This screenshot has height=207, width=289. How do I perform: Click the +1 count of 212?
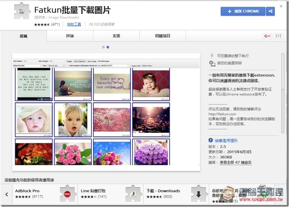(x=278, y=36)
